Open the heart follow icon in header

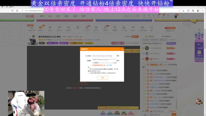coord(149,15)
